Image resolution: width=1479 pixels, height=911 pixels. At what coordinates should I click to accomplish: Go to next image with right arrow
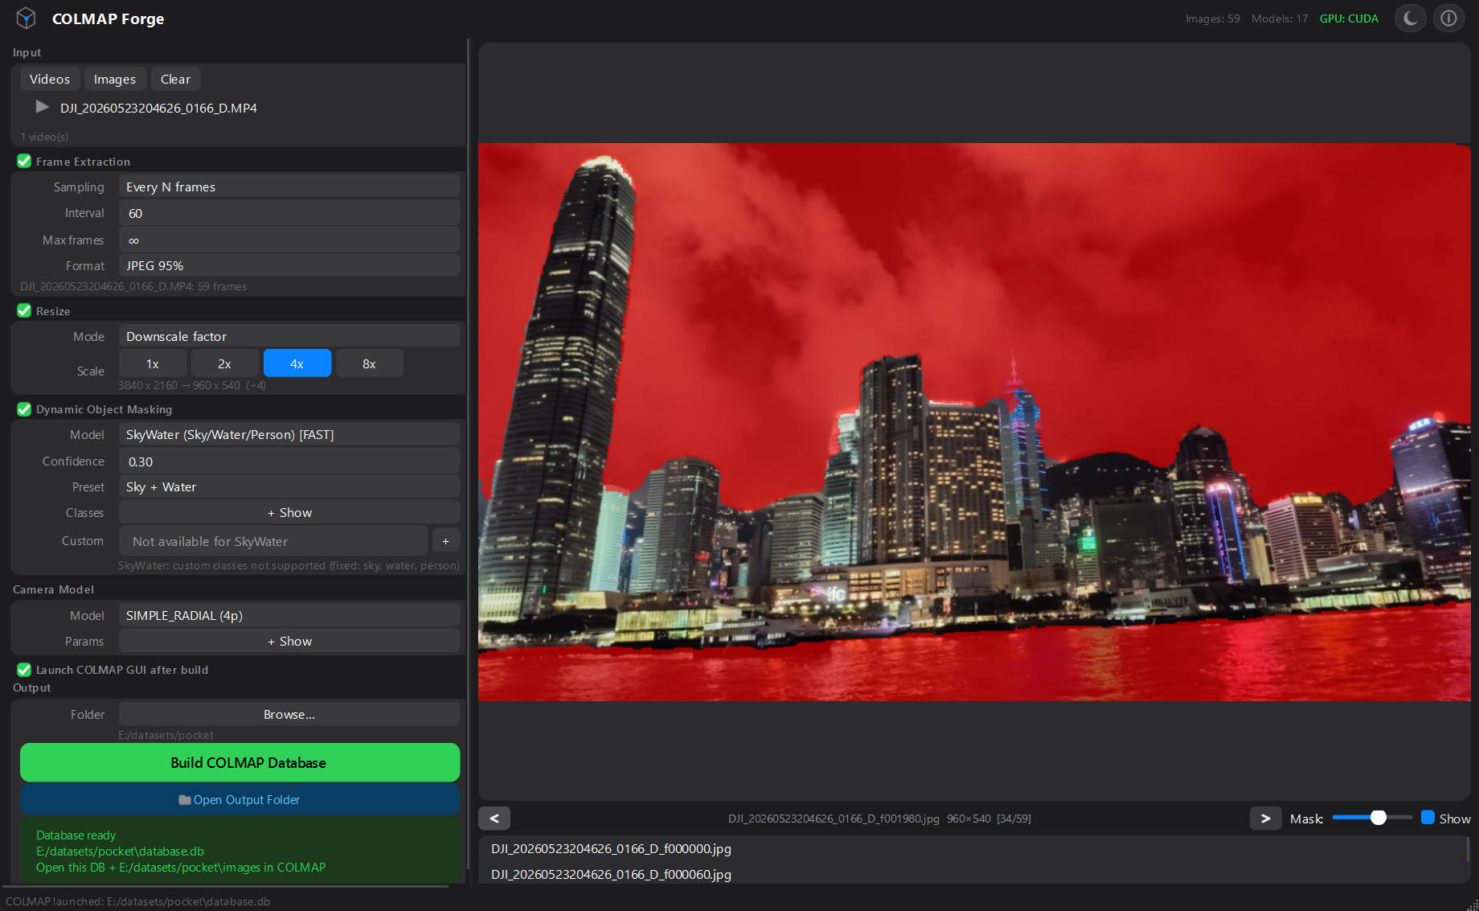click(x=1265, y=818)
